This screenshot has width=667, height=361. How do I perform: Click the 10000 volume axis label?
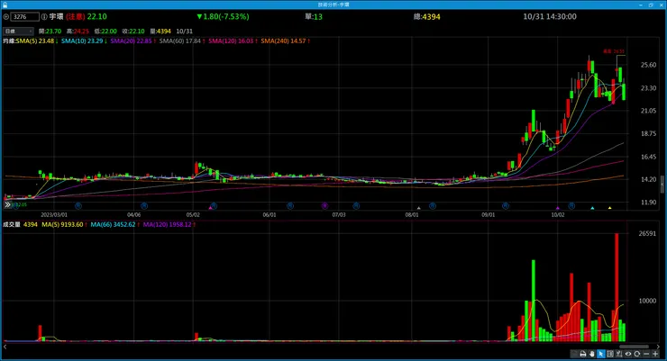tap(647, 301)
